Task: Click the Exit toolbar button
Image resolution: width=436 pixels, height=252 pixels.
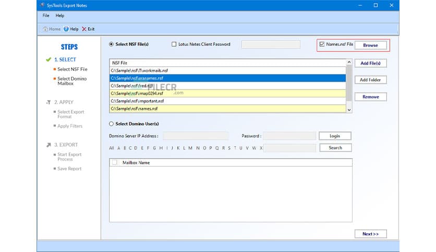Action: 88,29
